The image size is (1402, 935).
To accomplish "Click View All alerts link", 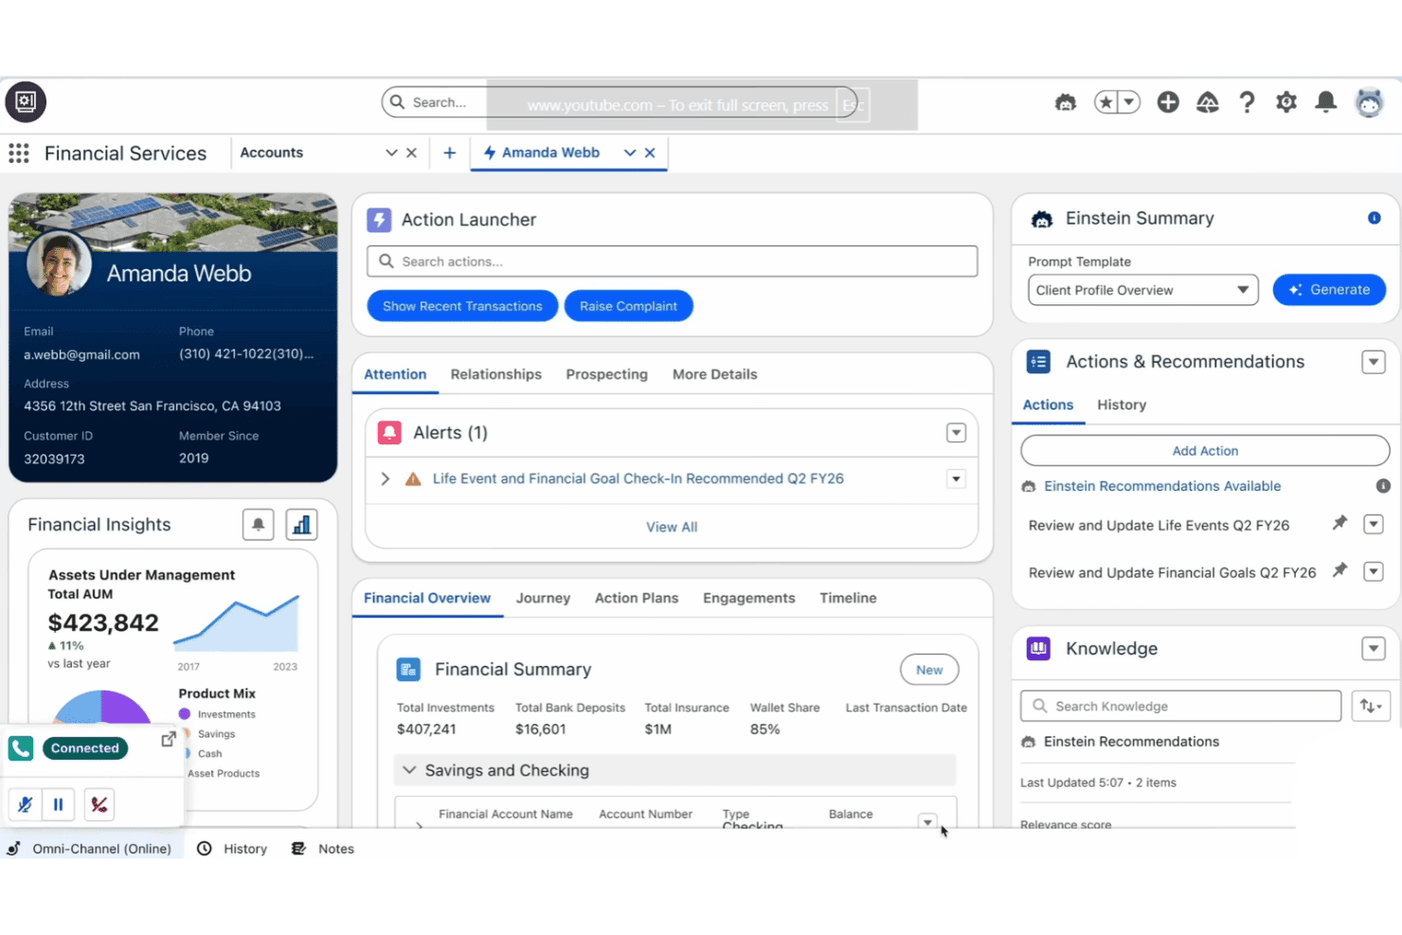I will 672,527.
